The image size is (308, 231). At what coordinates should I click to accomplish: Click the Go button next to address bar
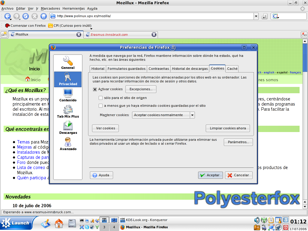264,16
